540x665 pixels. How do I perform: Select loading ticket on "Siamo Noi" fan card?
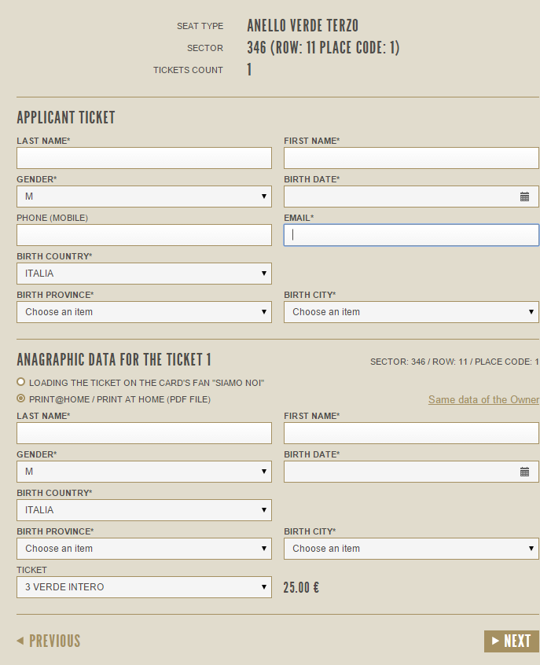coord(20,382)
